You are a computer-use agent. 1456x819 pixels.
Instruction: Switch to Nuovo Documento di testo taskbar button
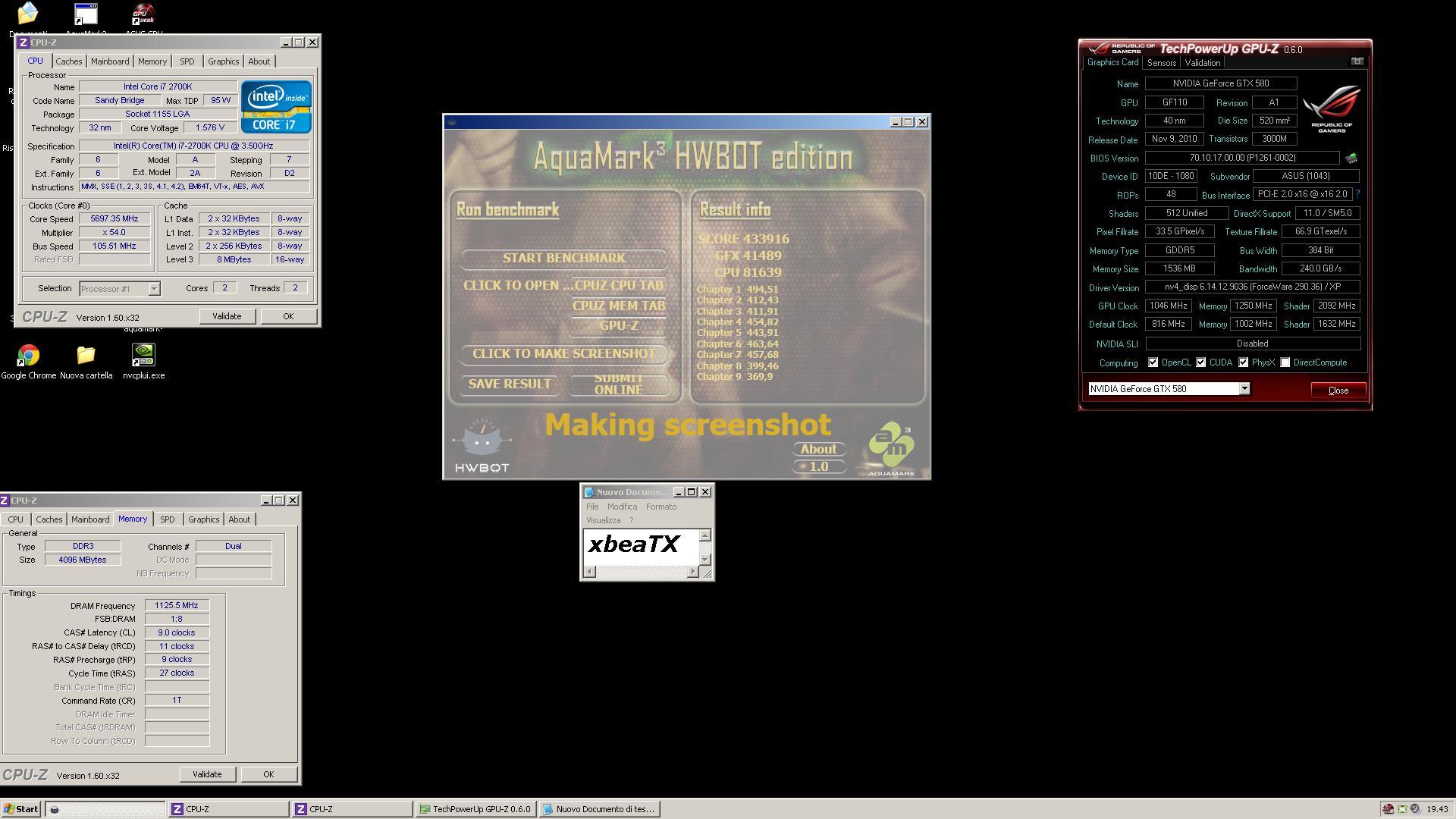click(600, 809)
